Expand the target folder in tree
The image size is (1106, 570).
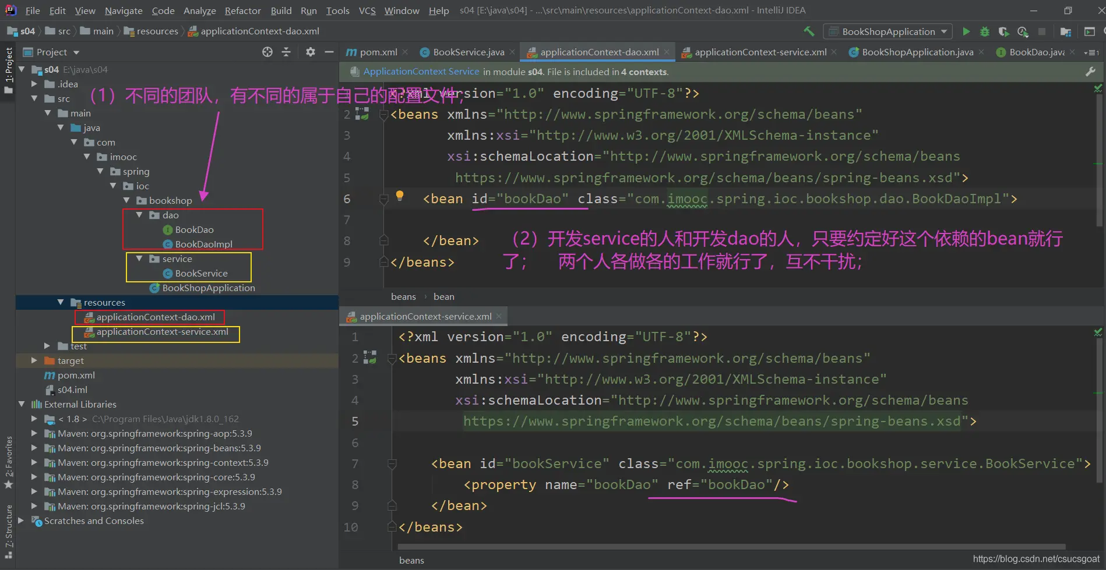click(x=34, y=360)
